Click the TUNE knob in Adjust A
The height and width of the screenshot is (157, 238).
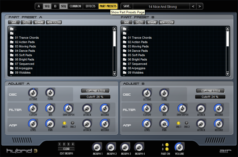click(50, 93)
